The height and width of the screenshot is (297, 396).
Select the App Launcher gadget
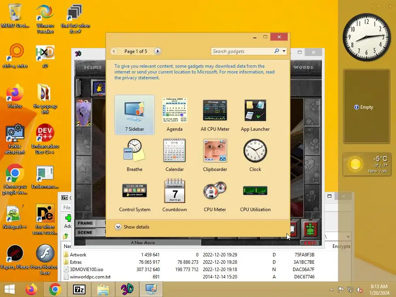[255, 115]
